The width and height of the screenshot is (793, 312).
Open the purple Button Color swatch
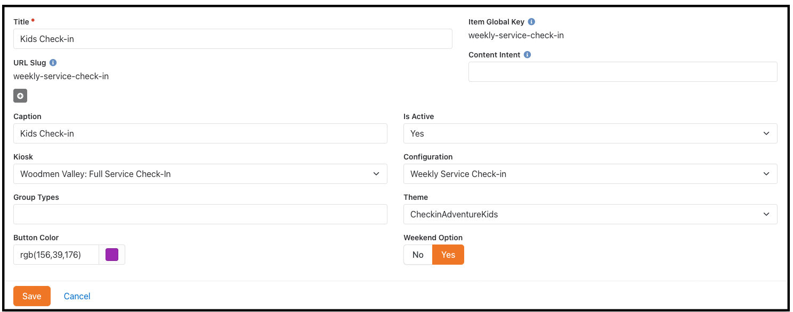click(112, 255)
